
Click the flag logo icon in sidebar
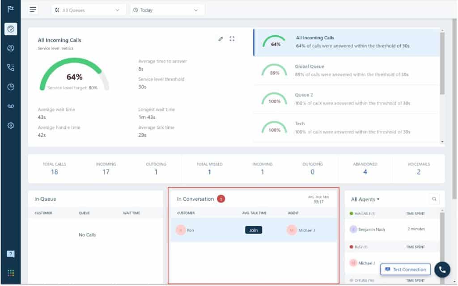click(x=11, y=9)
